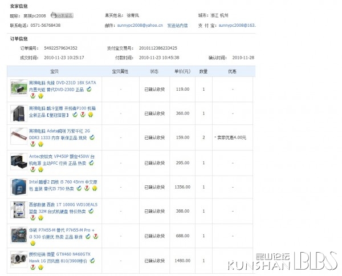342x276 pixels.
Task: Open the Alipay account sunnypc2008@163 link
Action: coord(237,25)
